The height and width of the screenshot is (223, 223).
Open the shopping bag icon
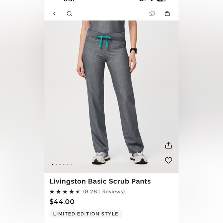click(167, 14)
